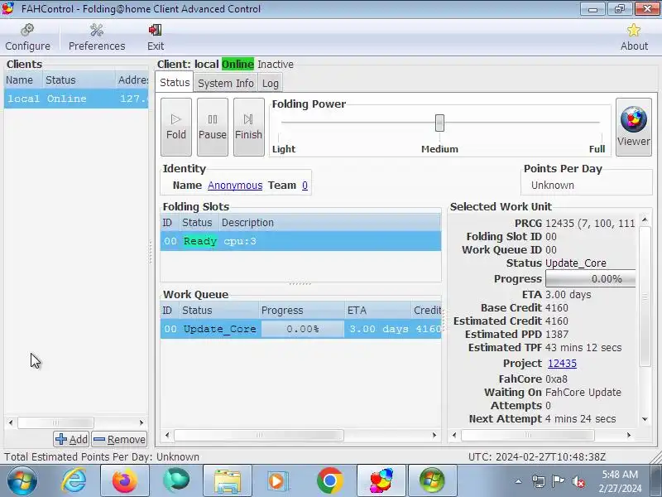Open Firefox from the taskbar
Viewport: 662px width, 497px height.
125,480
